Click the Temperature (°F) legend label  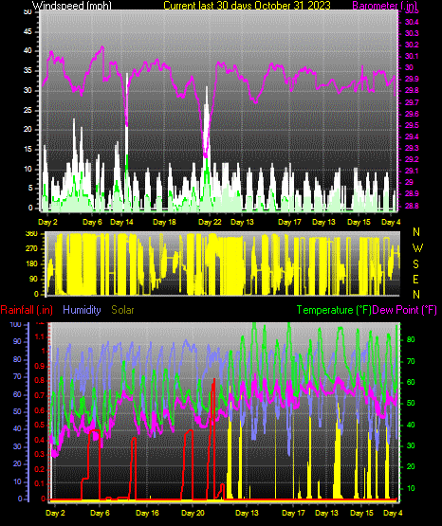(334, 310)
